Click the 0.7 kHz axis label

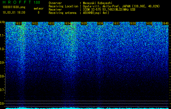[2, 90]
